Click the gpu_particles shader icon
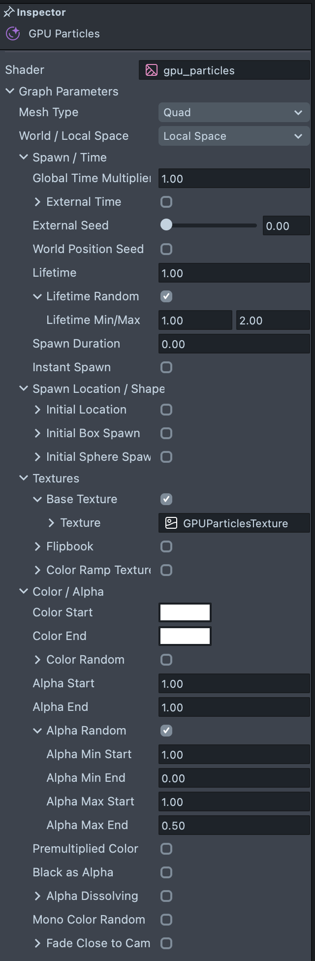 (152, 70)
